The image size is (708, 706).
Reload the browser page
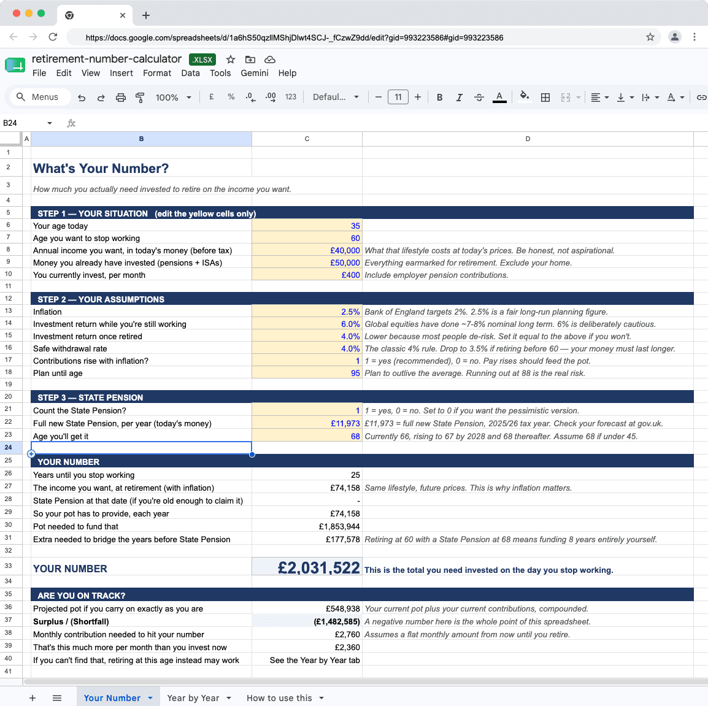53,37
